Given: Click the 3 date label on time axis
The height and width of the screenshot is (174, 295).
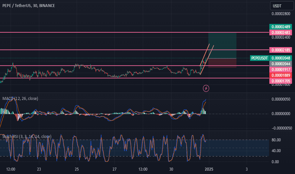Looking at the screenshot, I should (x=247, y=169).
